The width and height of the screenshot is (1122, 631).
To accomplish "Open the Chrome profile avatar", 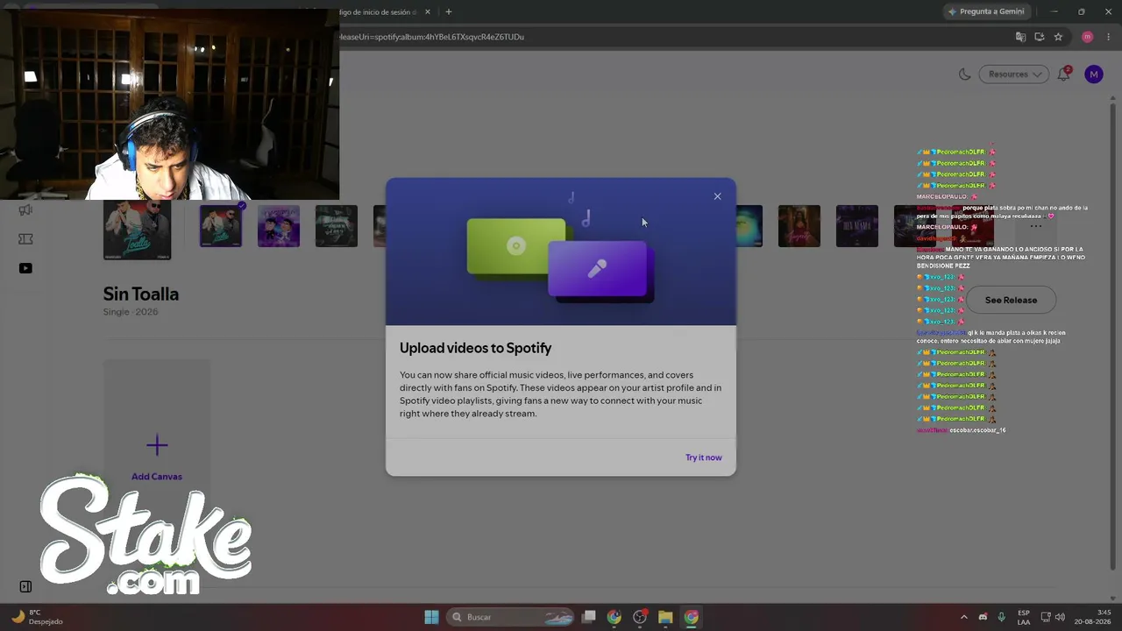I will (1088, 37).
